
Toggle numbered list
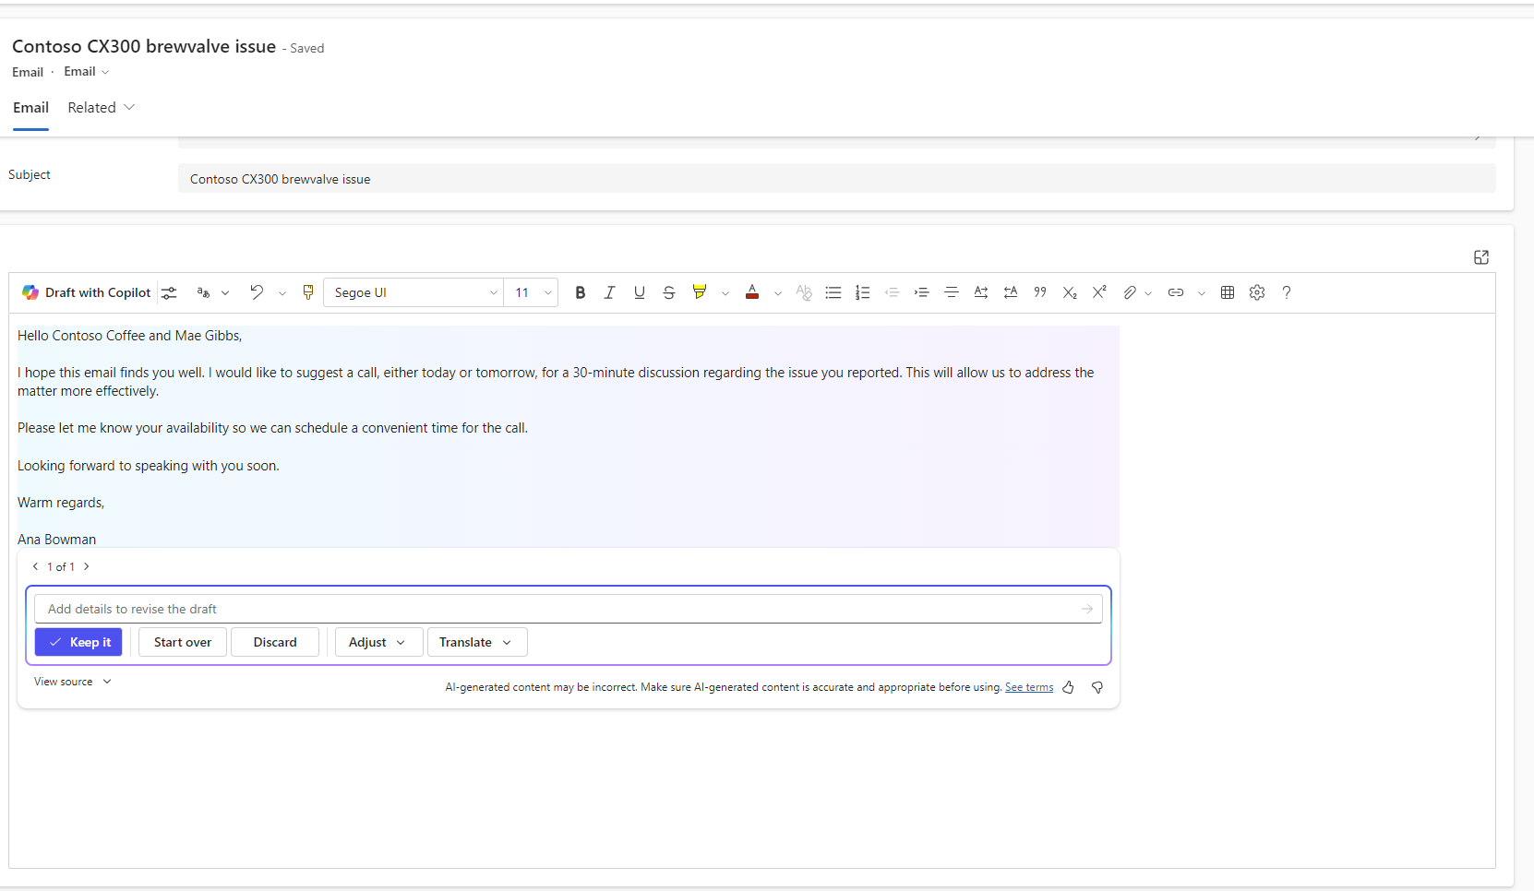click(x=863, y=292)
